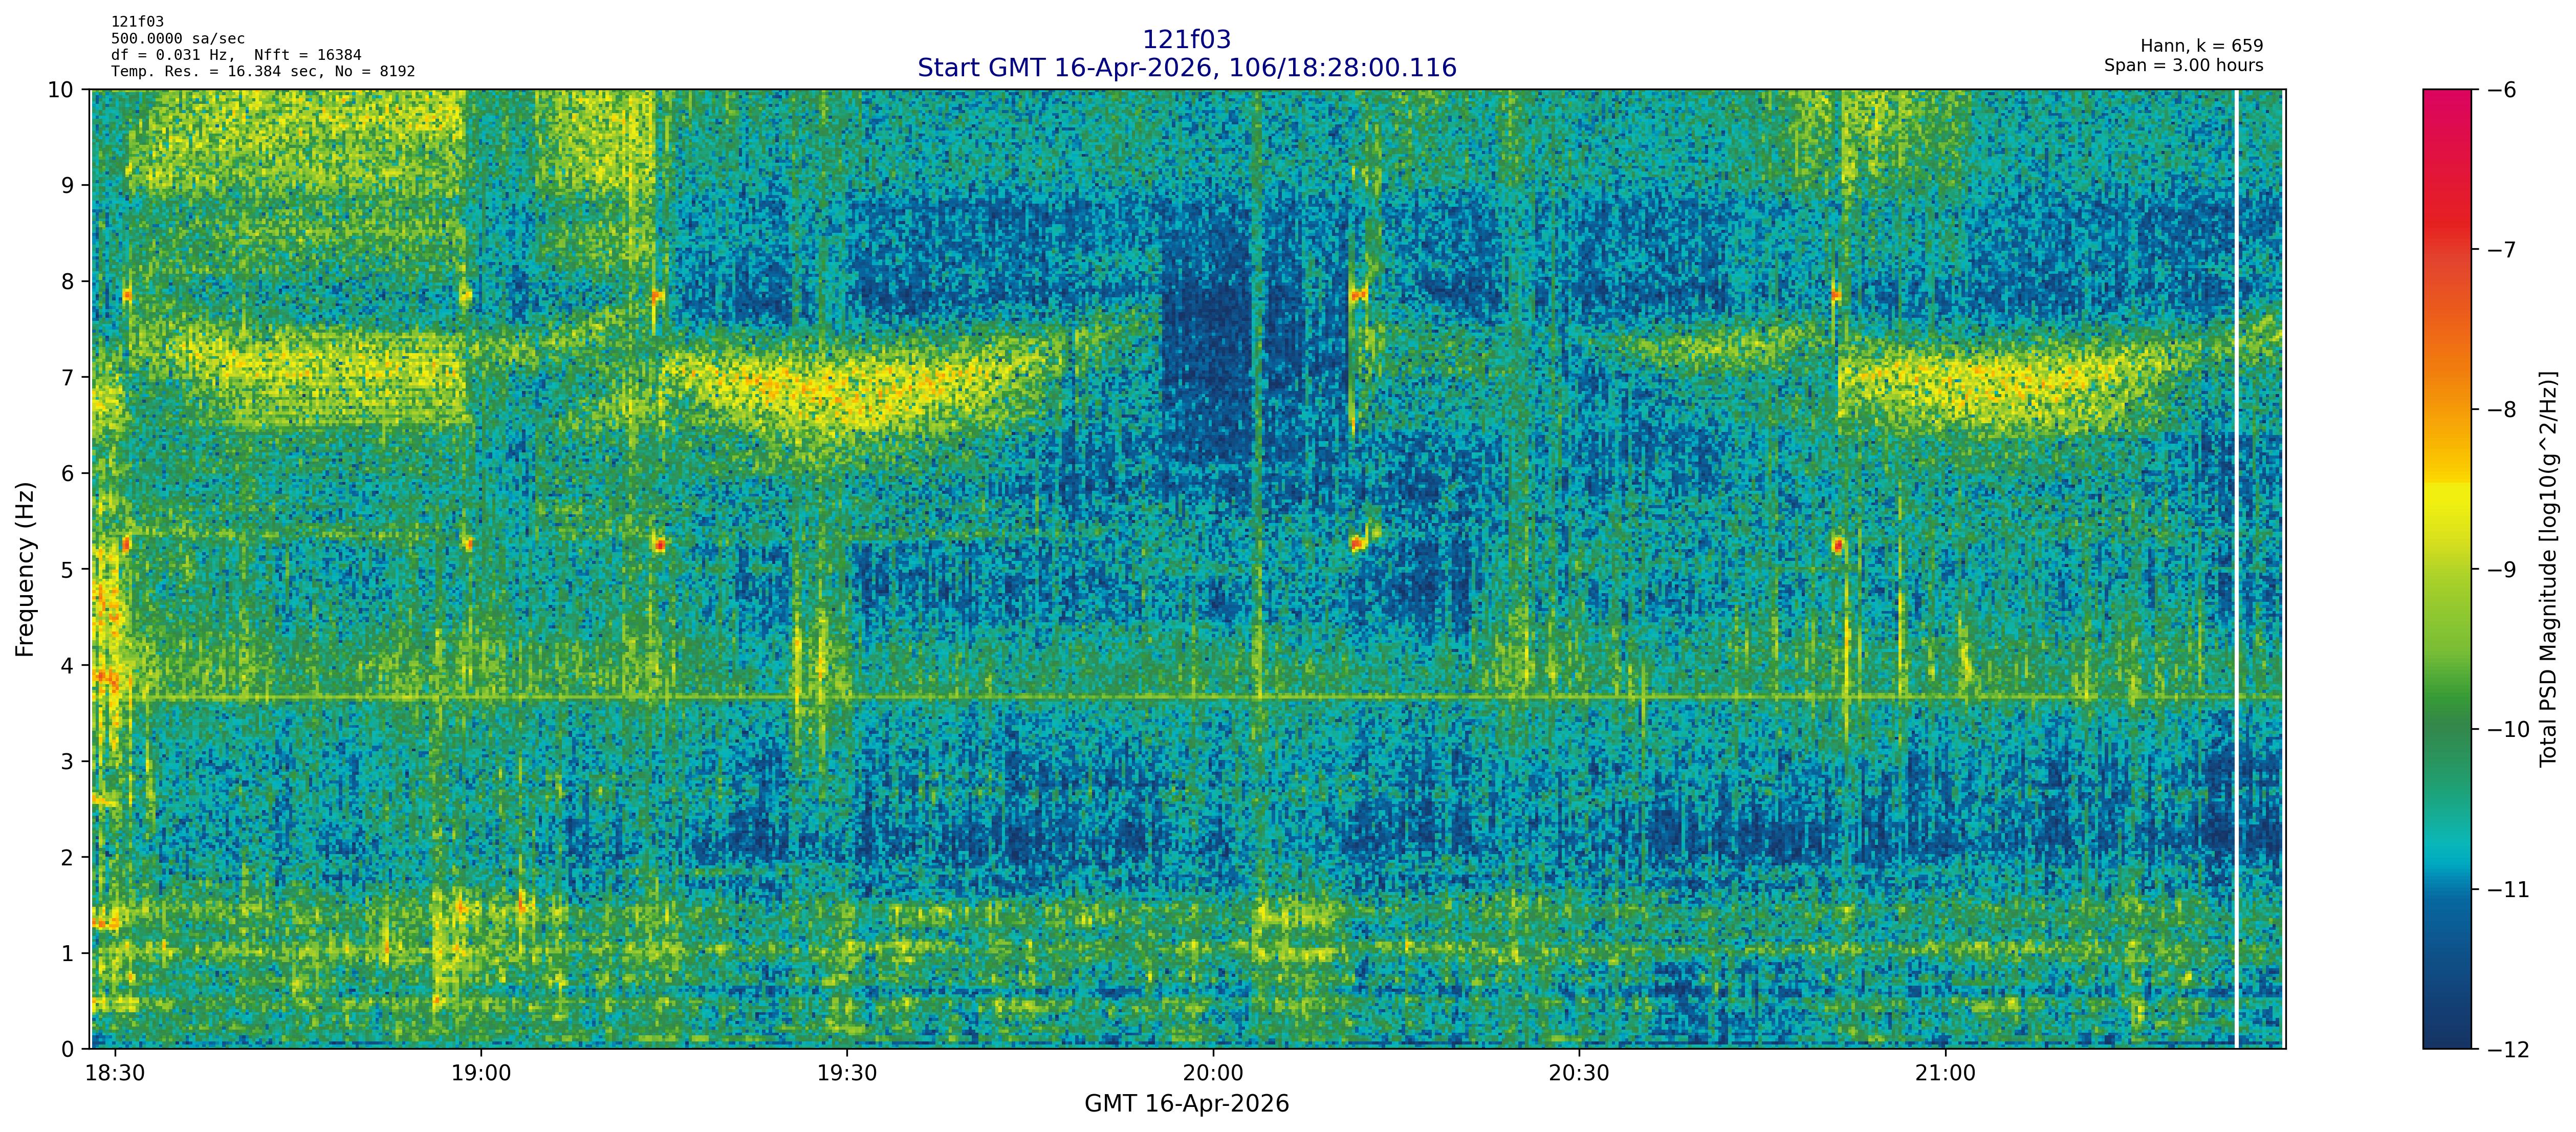Click the 20:00 time axis label

click(1213, 1074)
